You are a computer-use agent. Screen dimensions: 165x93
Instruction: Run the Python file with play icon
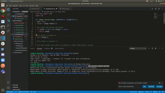152,9
